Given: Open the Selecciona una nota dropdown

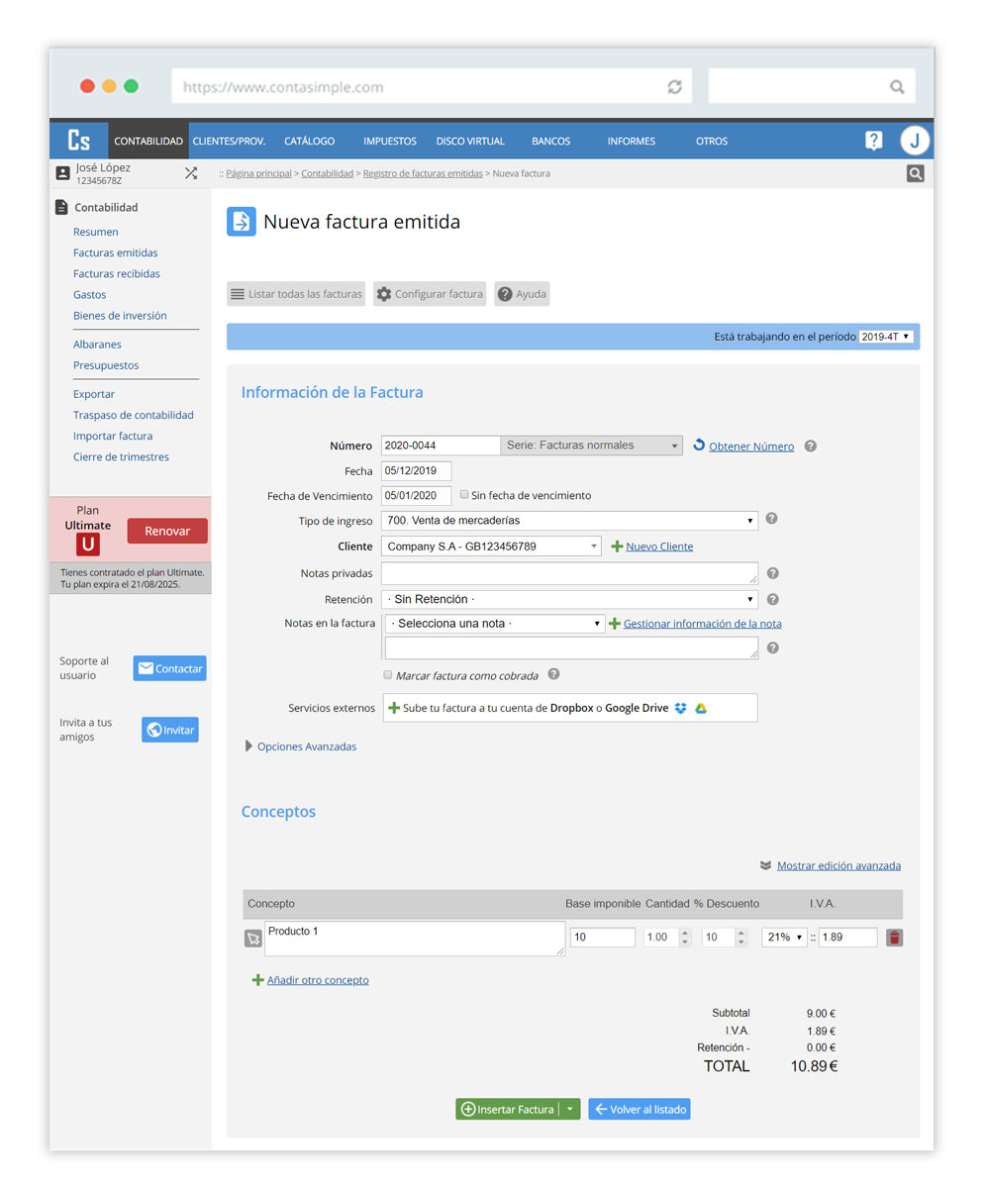Looking at the screenshot, I should pos(494,624).
